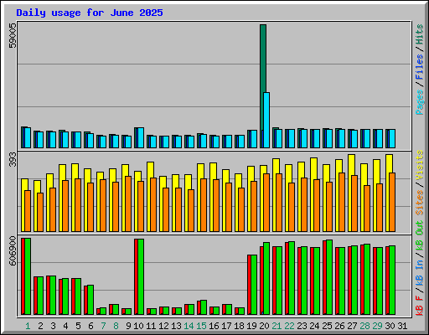Image resolution: width=429 pixels, height=335 pixels.
Task: Click the cyan Pages bar for day 10
Action: point(141,138)
